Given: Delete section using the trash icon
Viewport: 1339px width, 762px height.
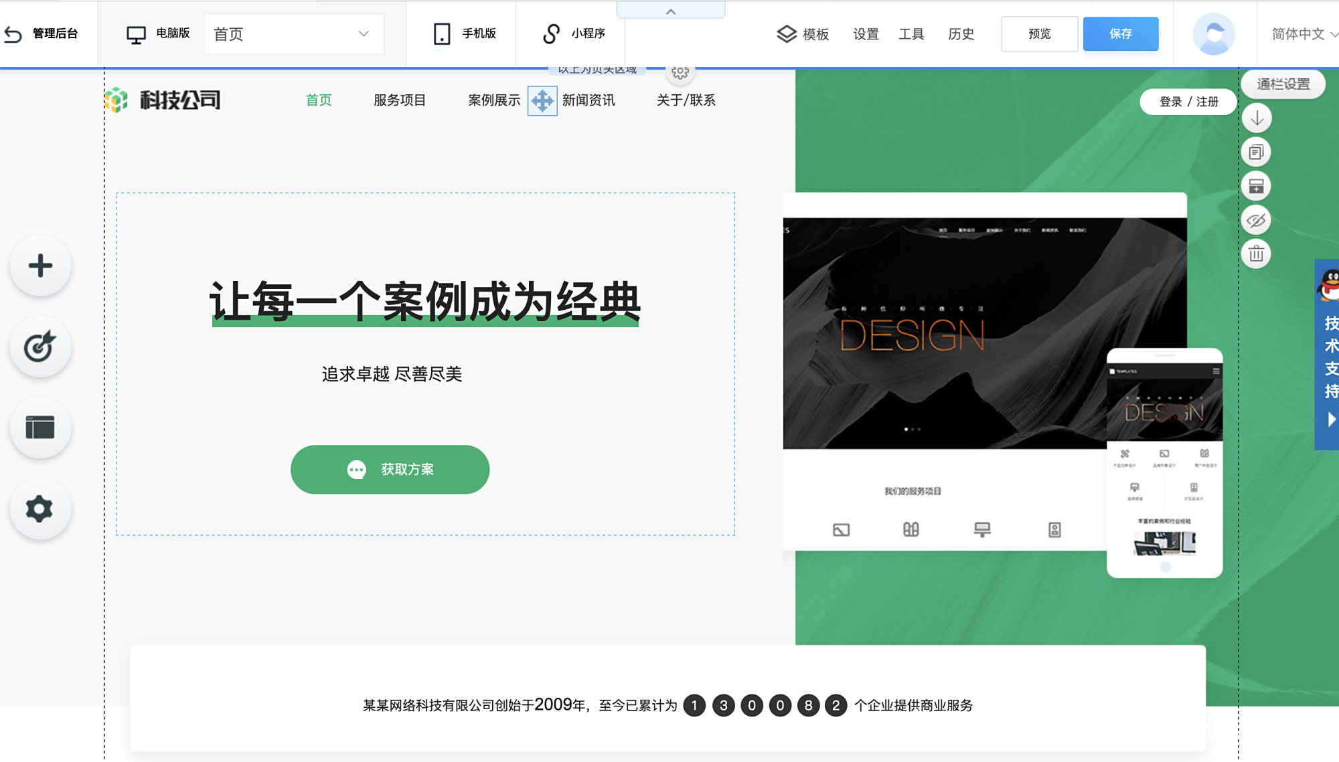Looking at the screenshot, I should coord(1257,254).
